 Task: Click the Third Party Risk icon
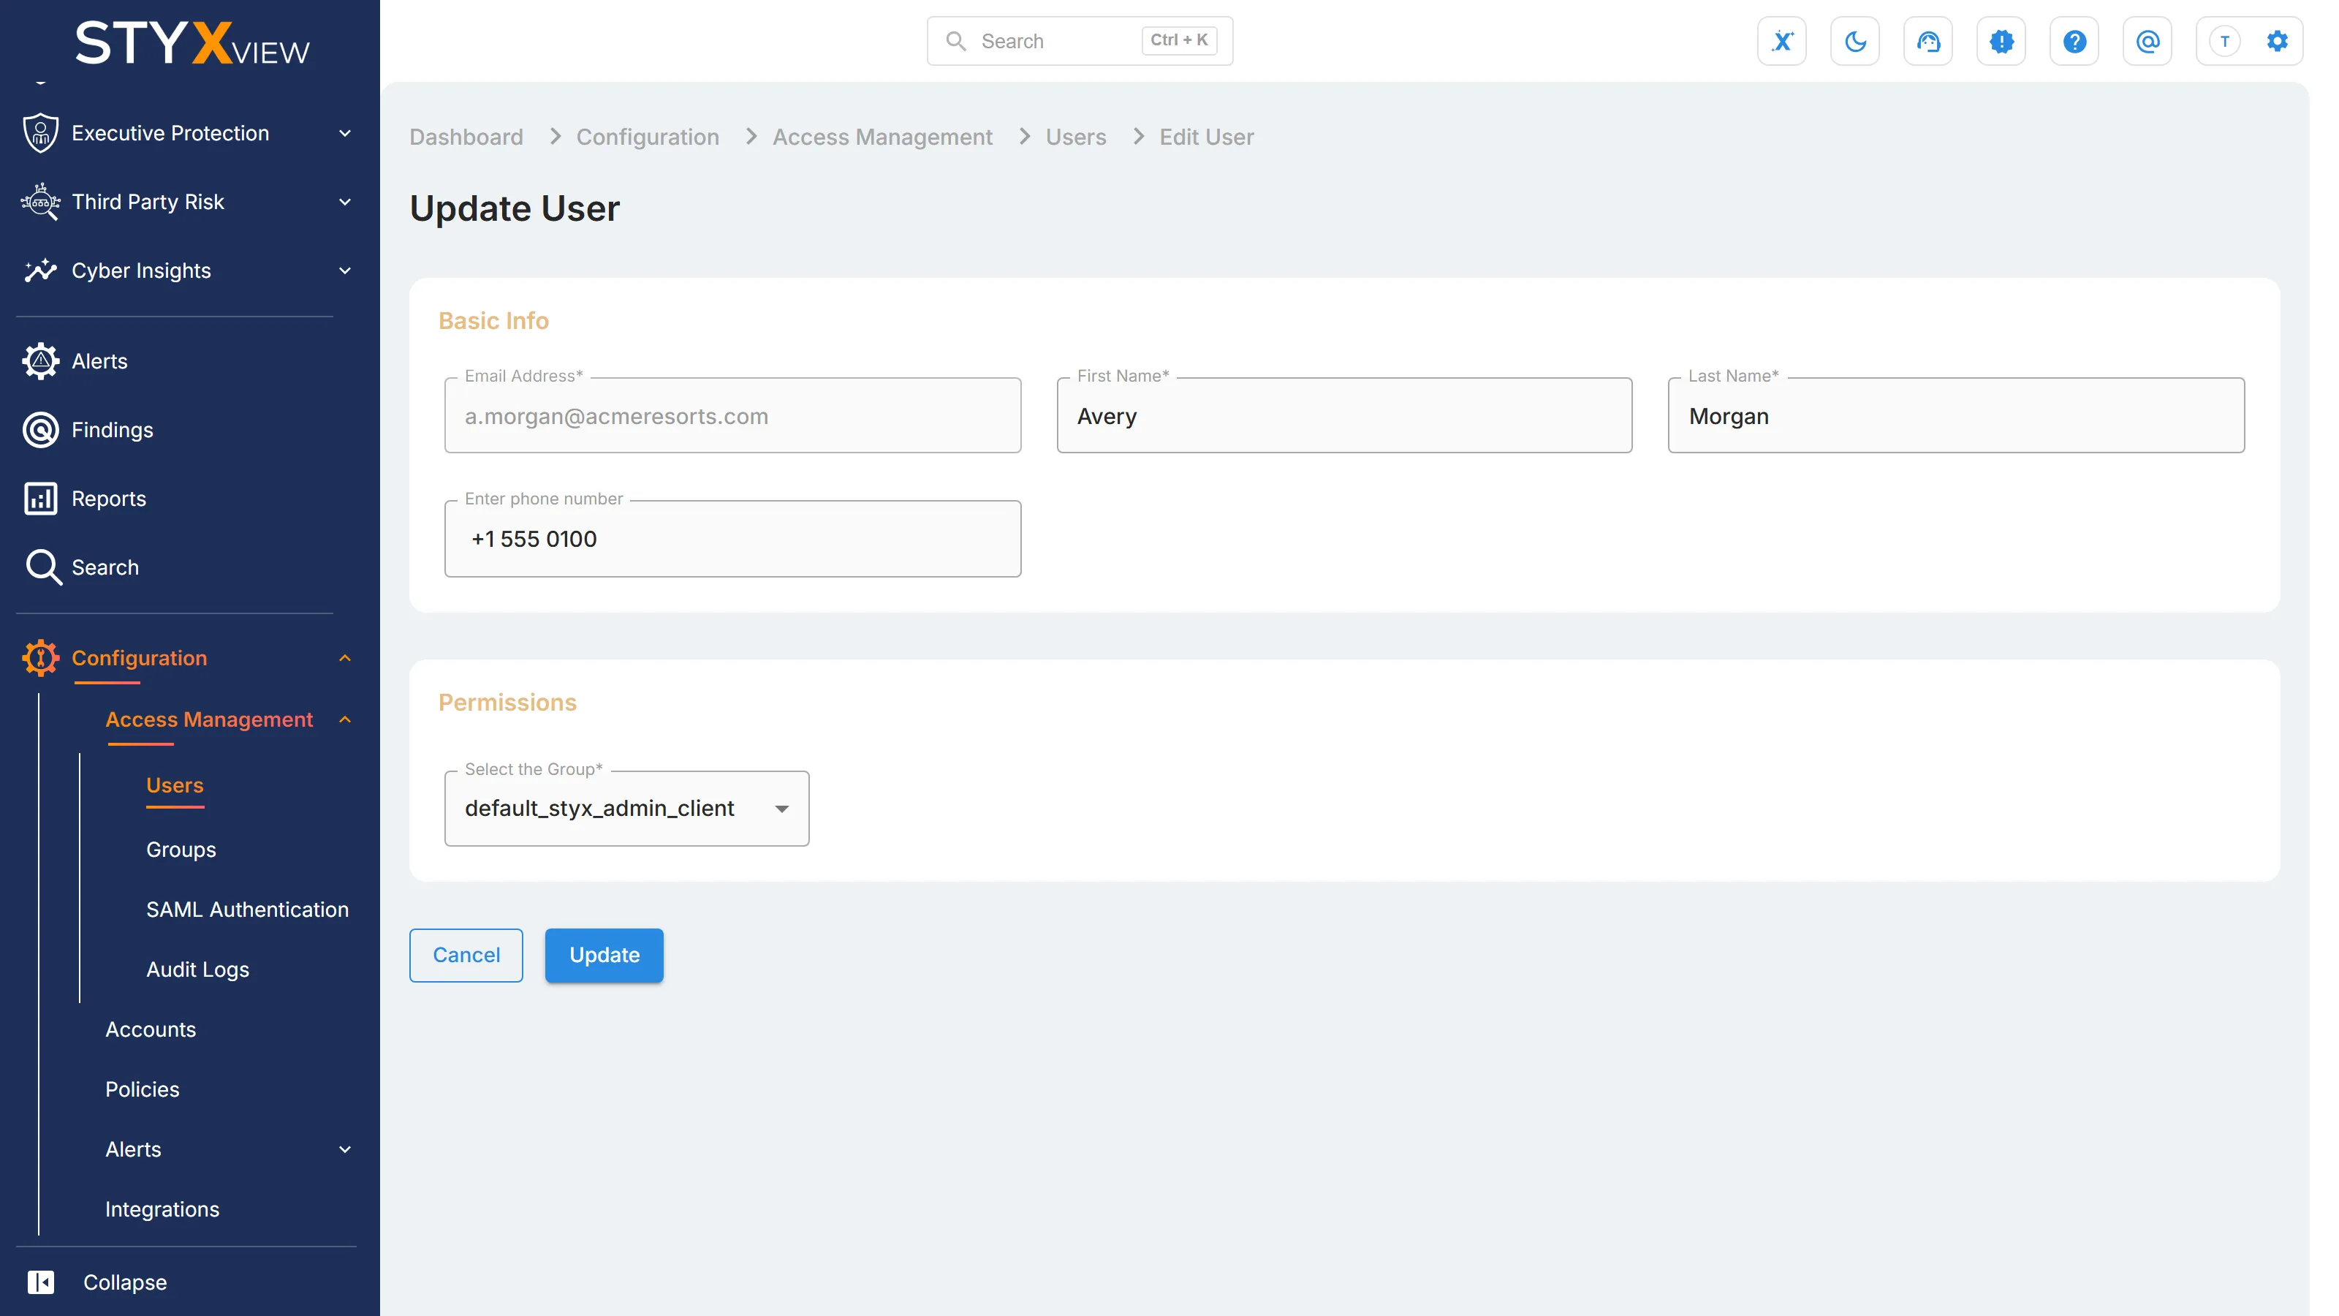tap(41, 202)
